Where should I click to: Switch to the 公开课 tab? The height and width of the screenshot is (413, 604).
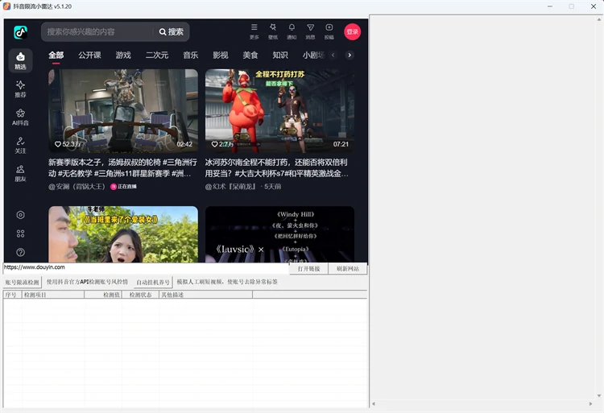pyautogui.click(x=89, y=55)
